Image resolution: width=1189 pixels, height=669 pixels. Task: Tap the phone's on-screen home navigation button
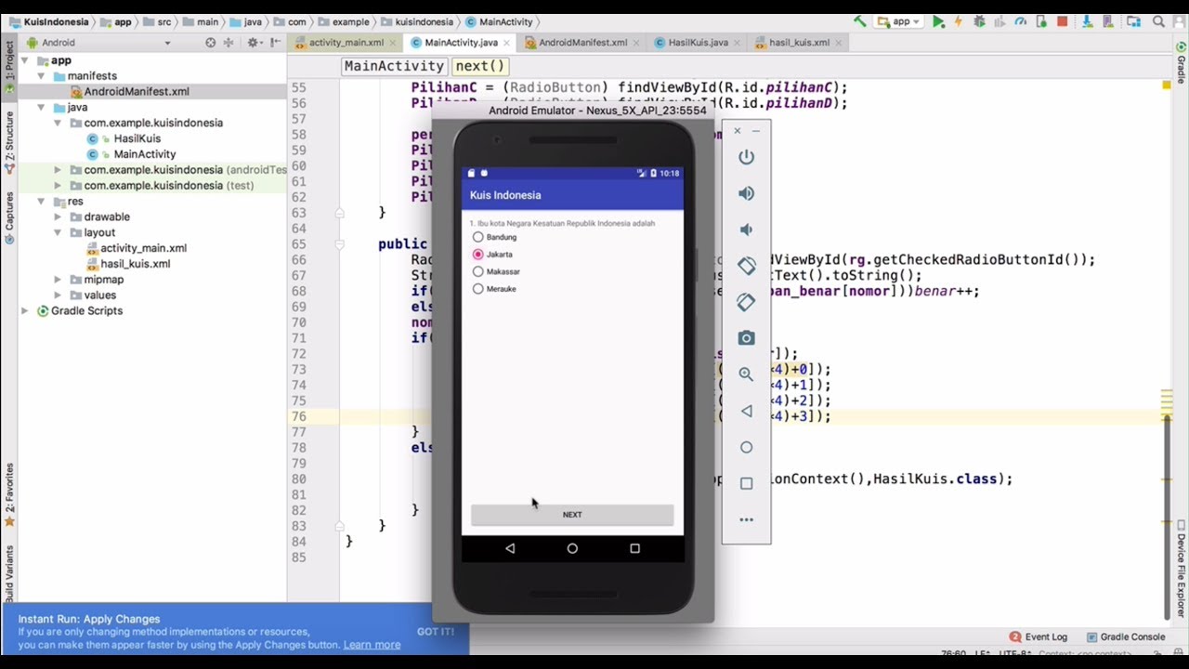coord(572,548)
